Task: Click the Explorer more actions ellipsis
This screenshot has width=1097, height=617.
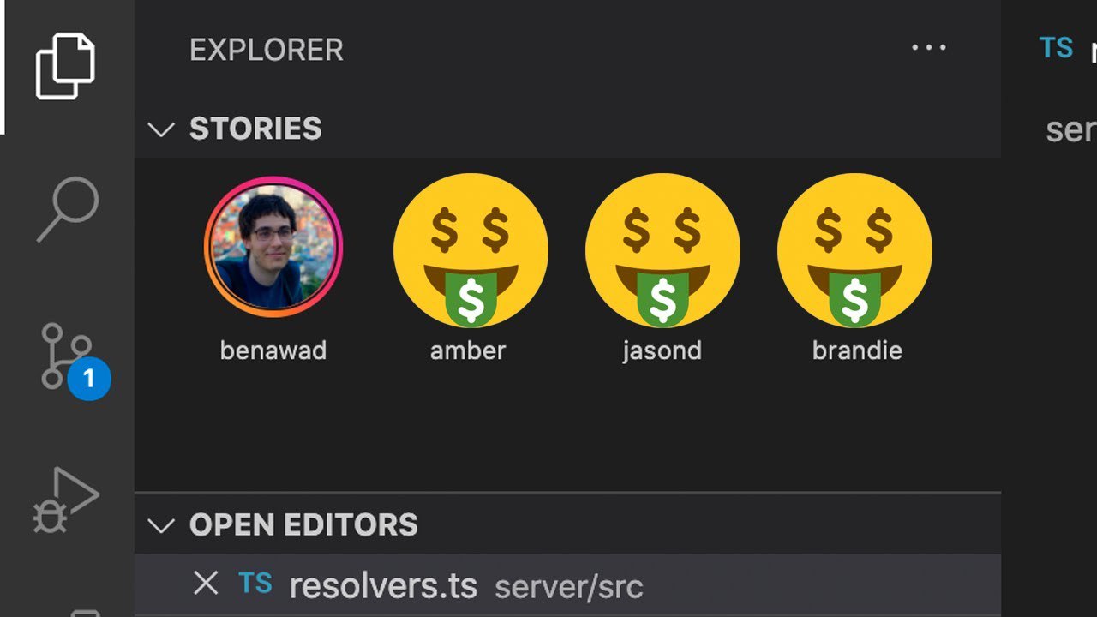Action: pos(929,48)
